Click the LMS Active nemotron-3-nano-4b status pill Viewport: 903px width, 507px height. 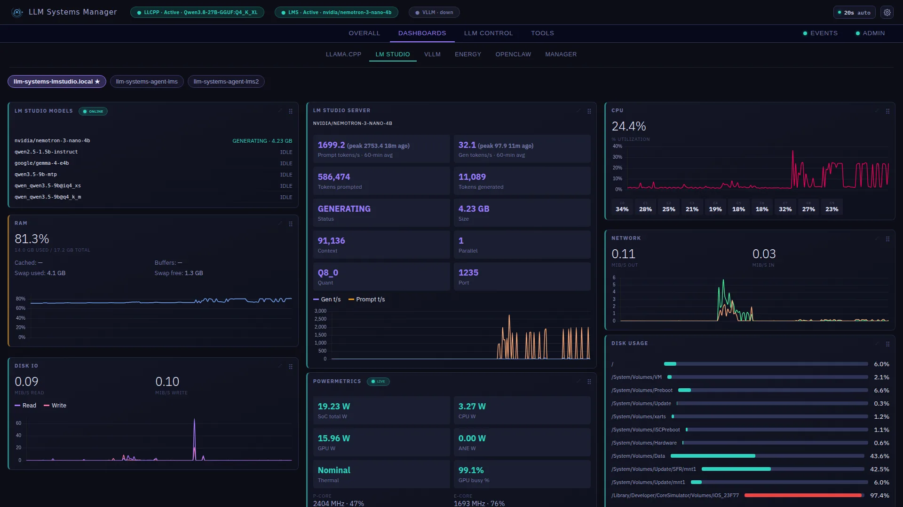pyautogui.click(x=336, y=13)
